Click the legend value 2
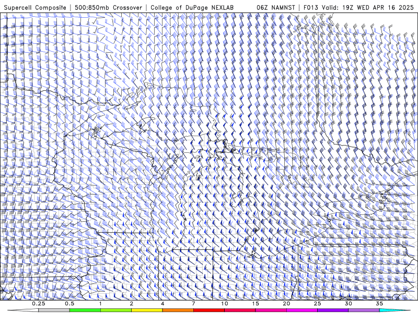This screenshot has width=418, height=313. click(132, 304)
